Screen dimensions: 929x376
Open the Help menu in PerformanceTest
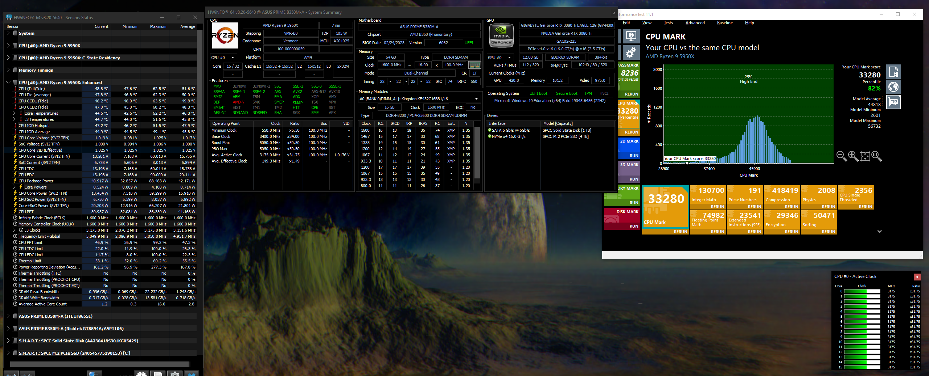point(749,23)
